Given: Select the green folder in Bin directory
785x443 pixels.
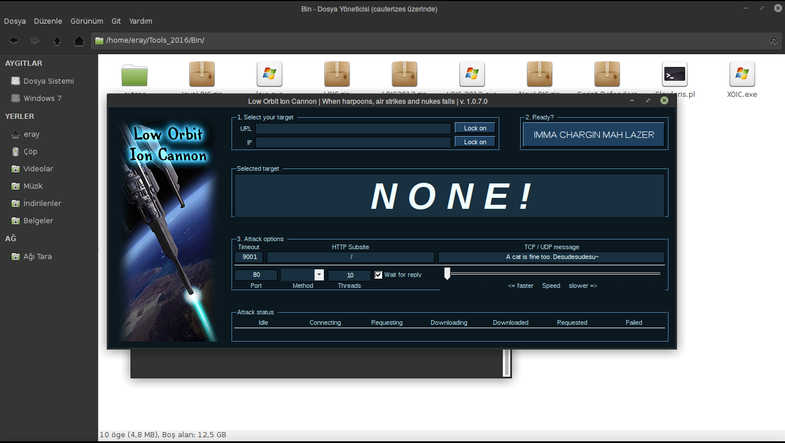Looking at the screenshot, I should (x=134, y=75).
